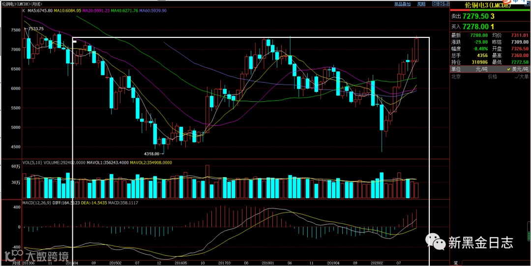Click the 涨跌 value -29.00
531x266 pixels.
coord(481,42)
